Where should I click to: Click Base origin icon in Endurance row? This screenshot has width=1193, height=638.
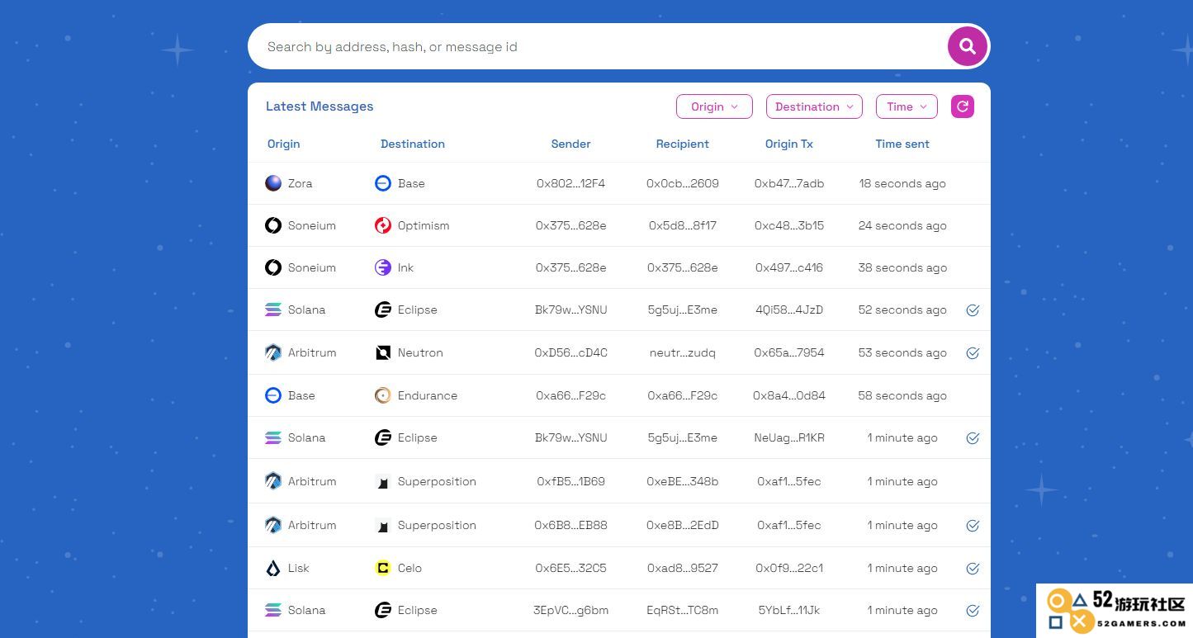pyautogui.click(x=273, y=395)
